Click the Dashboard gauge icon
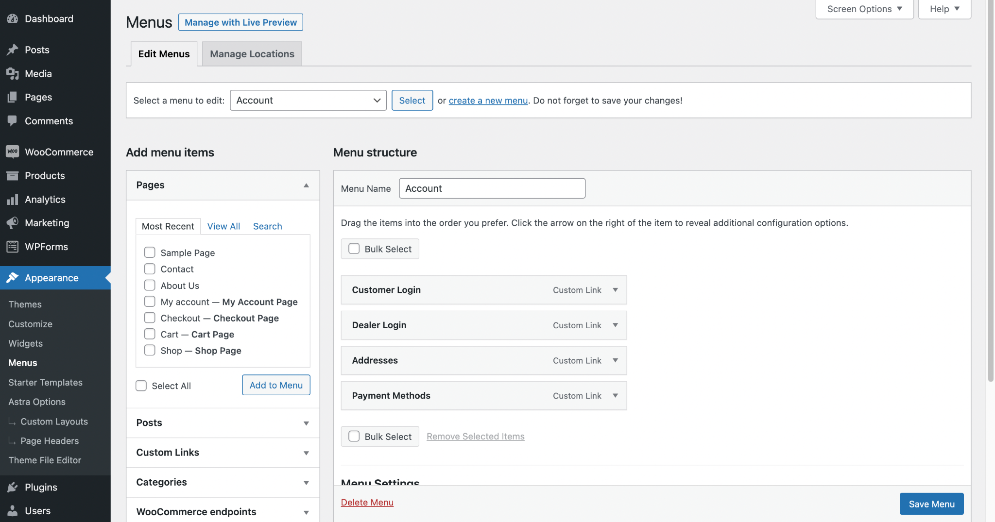This screenshot has height=522, width=995. point(13,19)
